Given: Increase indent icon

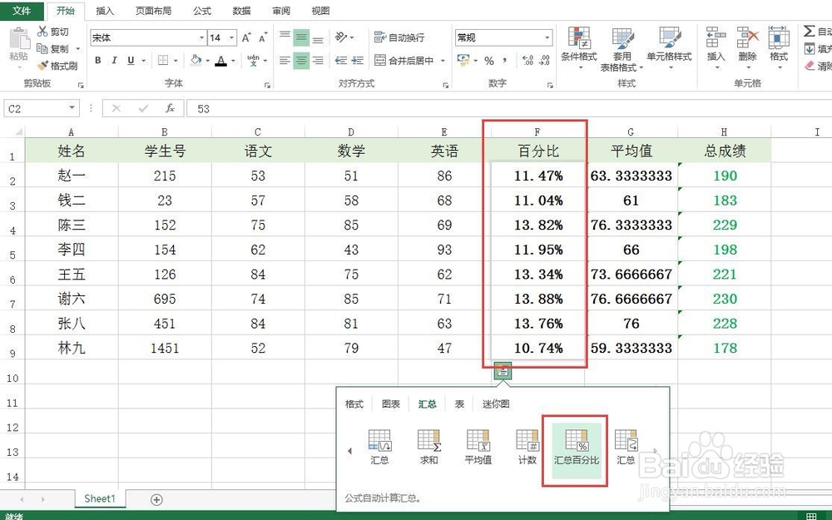Looking at the screenshot, I should 357,61.
